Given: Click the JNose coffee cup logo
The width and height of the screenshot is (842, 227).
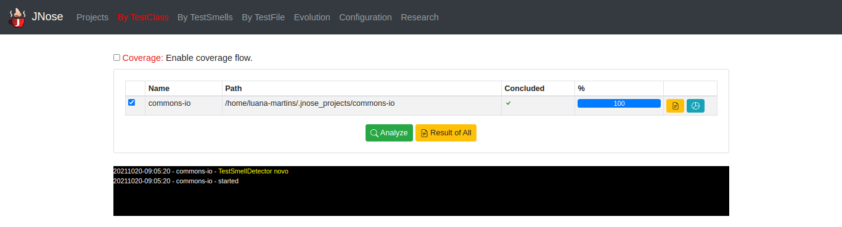Looking at the screenshot, I should [17, 17].
